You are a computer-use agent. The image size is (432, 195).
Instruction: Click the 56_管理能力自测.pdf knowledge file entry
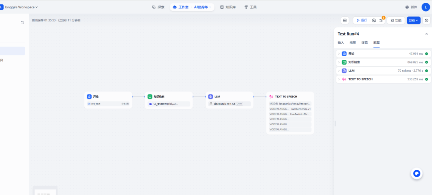[x=169, y=104]
